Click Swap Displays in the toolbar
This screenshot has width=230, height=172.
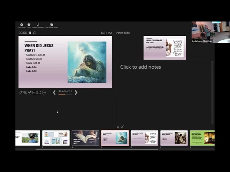point(38,25)
